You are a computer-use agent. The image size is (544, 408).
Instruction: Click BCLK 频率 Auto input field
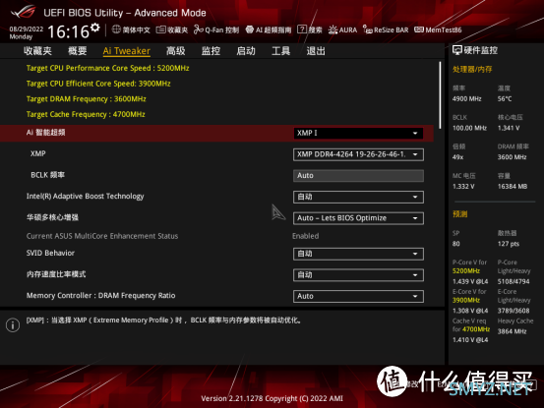358,176
